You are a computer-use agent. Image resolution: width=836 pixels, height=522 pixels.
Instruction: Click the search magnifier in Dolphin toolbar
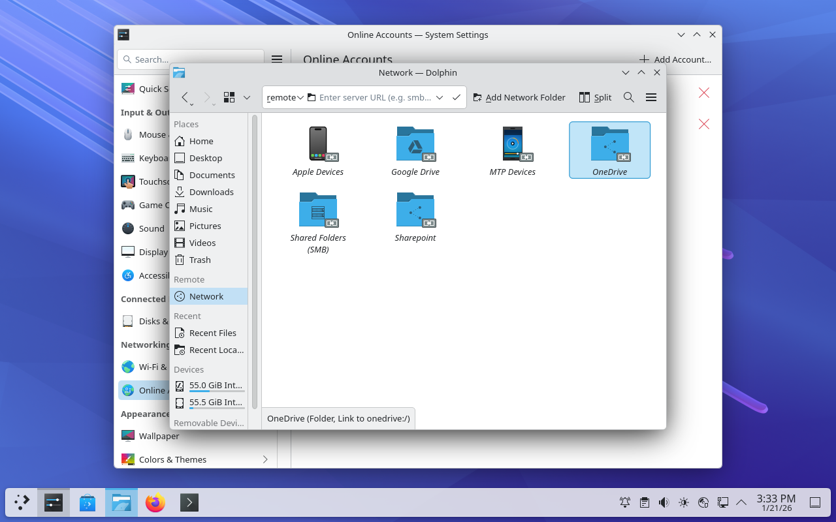tap(628, 97)
